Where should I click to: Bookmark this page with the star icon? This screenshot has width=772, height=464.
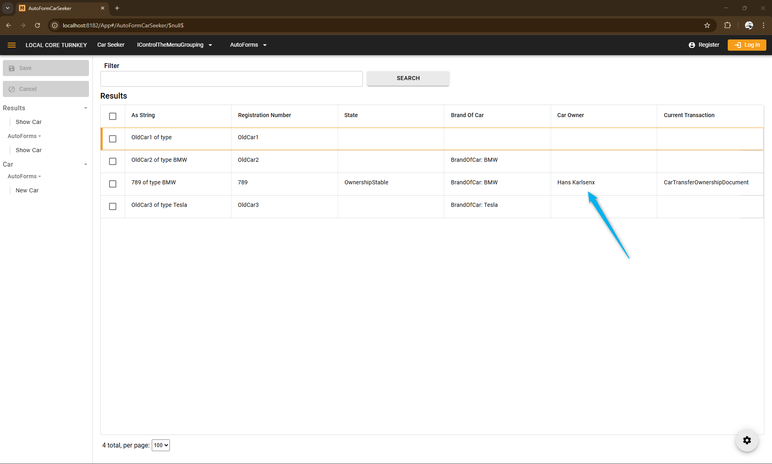[x=707, y=25]
